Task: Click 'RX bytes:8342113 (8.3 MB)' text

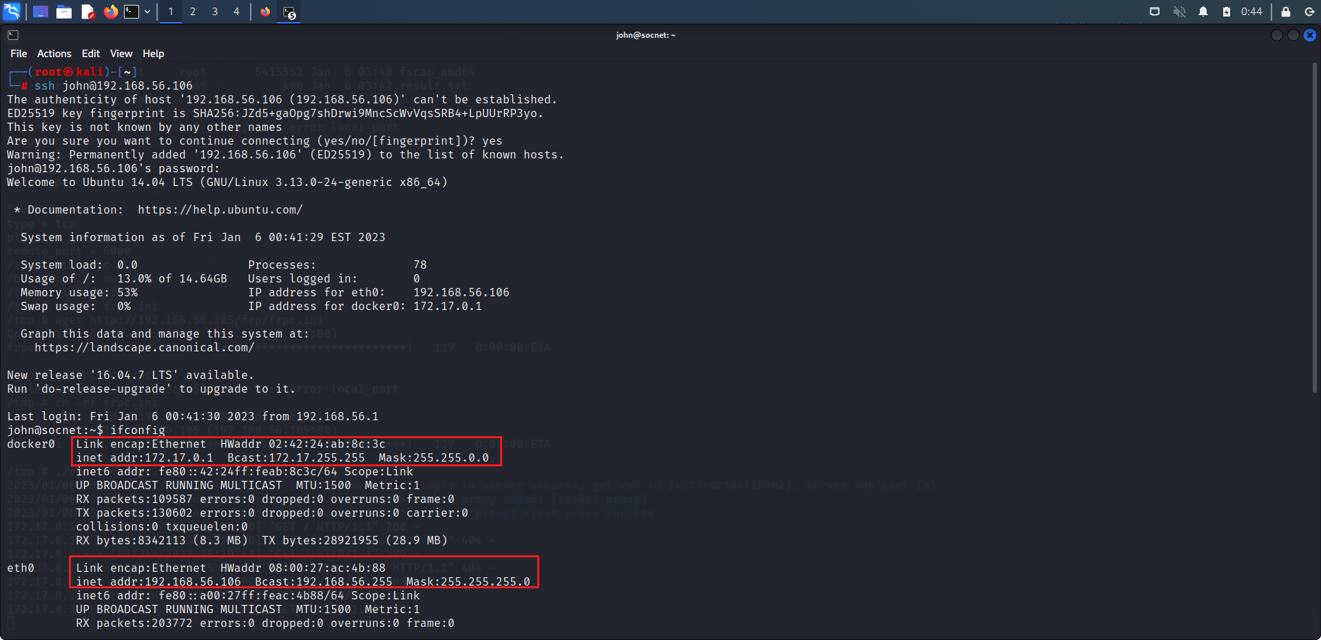Action: (162, 540)
